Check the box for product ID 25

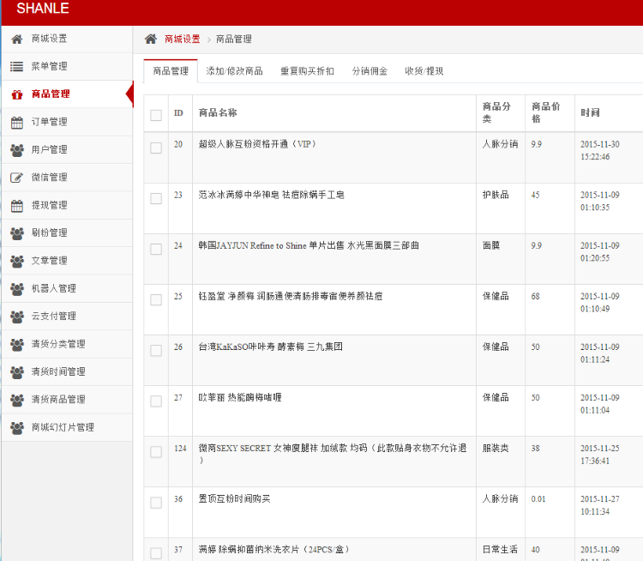pyautogui.click(x=156, y=299)
